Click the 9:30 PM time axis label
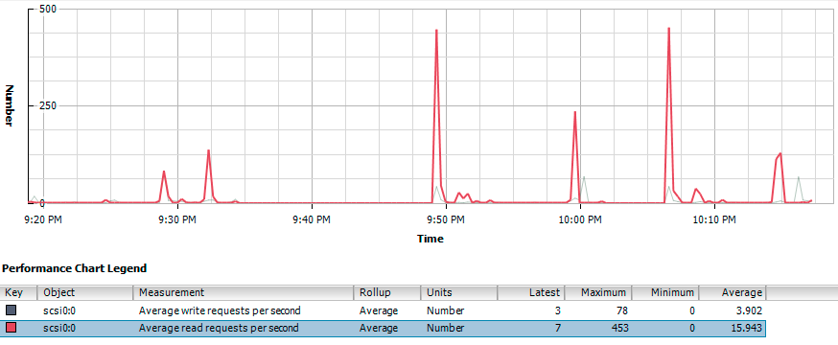This screenshot has width=838, height=345. [178, 219]
